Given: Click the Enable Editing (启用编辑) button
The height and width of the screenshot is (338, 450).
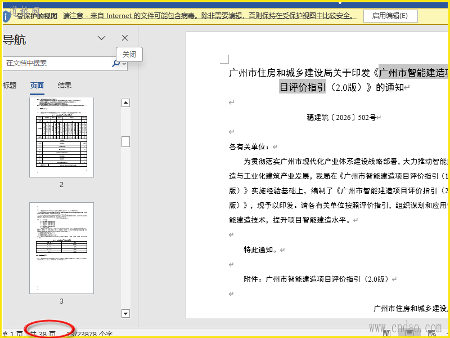Looking at the screenshot, I should (390, 16).
